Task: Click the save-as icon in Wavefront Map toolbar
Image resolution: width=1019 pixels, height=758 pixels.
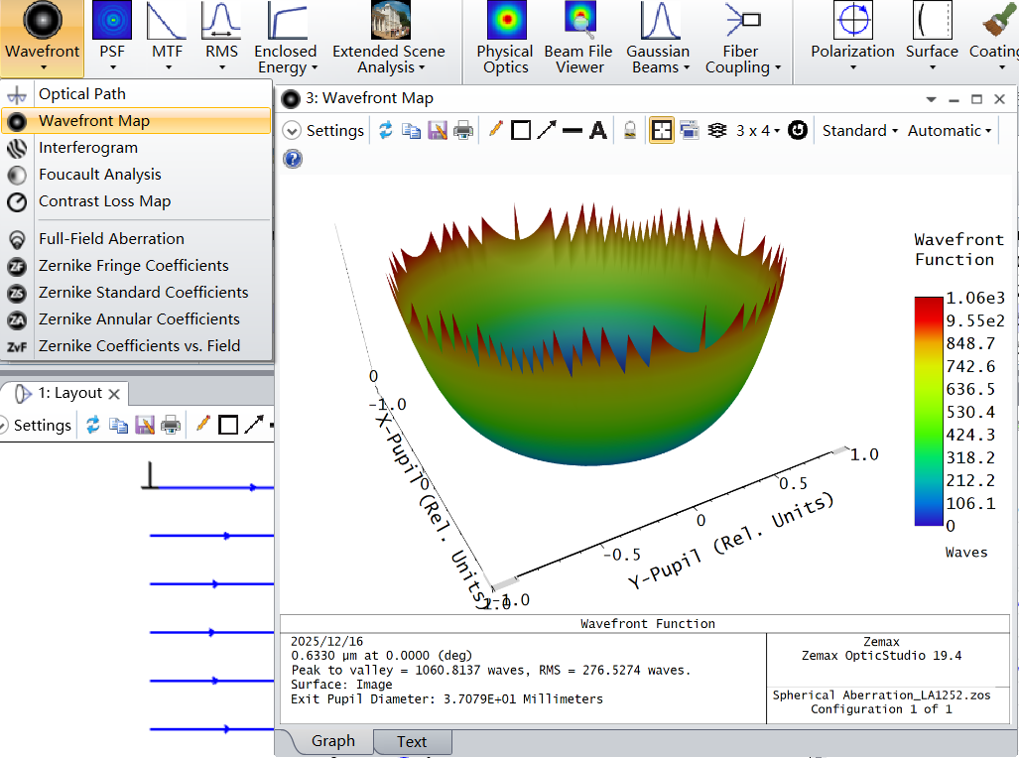Action: 438,131
